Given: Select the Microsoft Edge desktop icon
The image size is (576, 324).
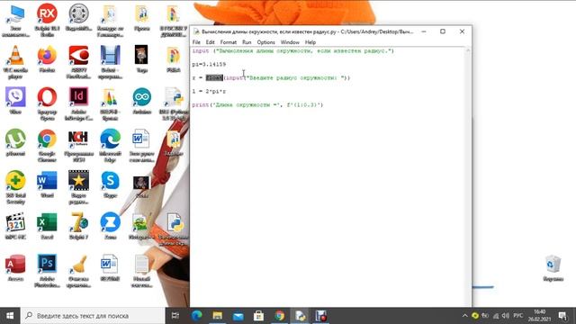Looking at the screenshot, I should coord(110,146).
